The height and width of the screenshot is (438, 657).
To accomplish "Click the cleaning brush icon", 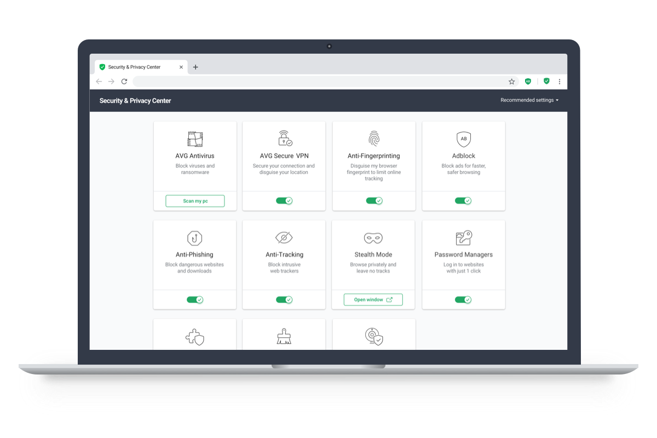I will coord(284,337).
